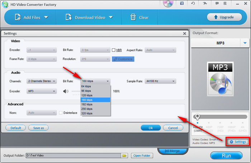Viewport: 251px width, 163px height.
Task: Open the disc burner icon in the title bar
Action: click(168, 3)
